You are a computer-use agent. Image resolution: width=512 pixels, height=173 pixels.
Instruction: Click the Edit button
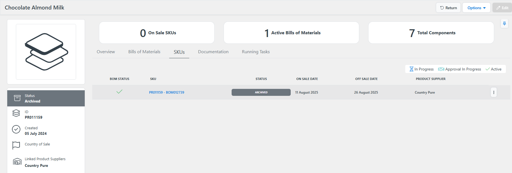(x=502, y=8)
